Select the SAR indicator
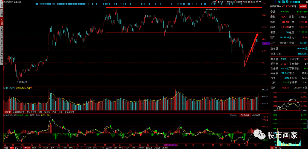 134,148
